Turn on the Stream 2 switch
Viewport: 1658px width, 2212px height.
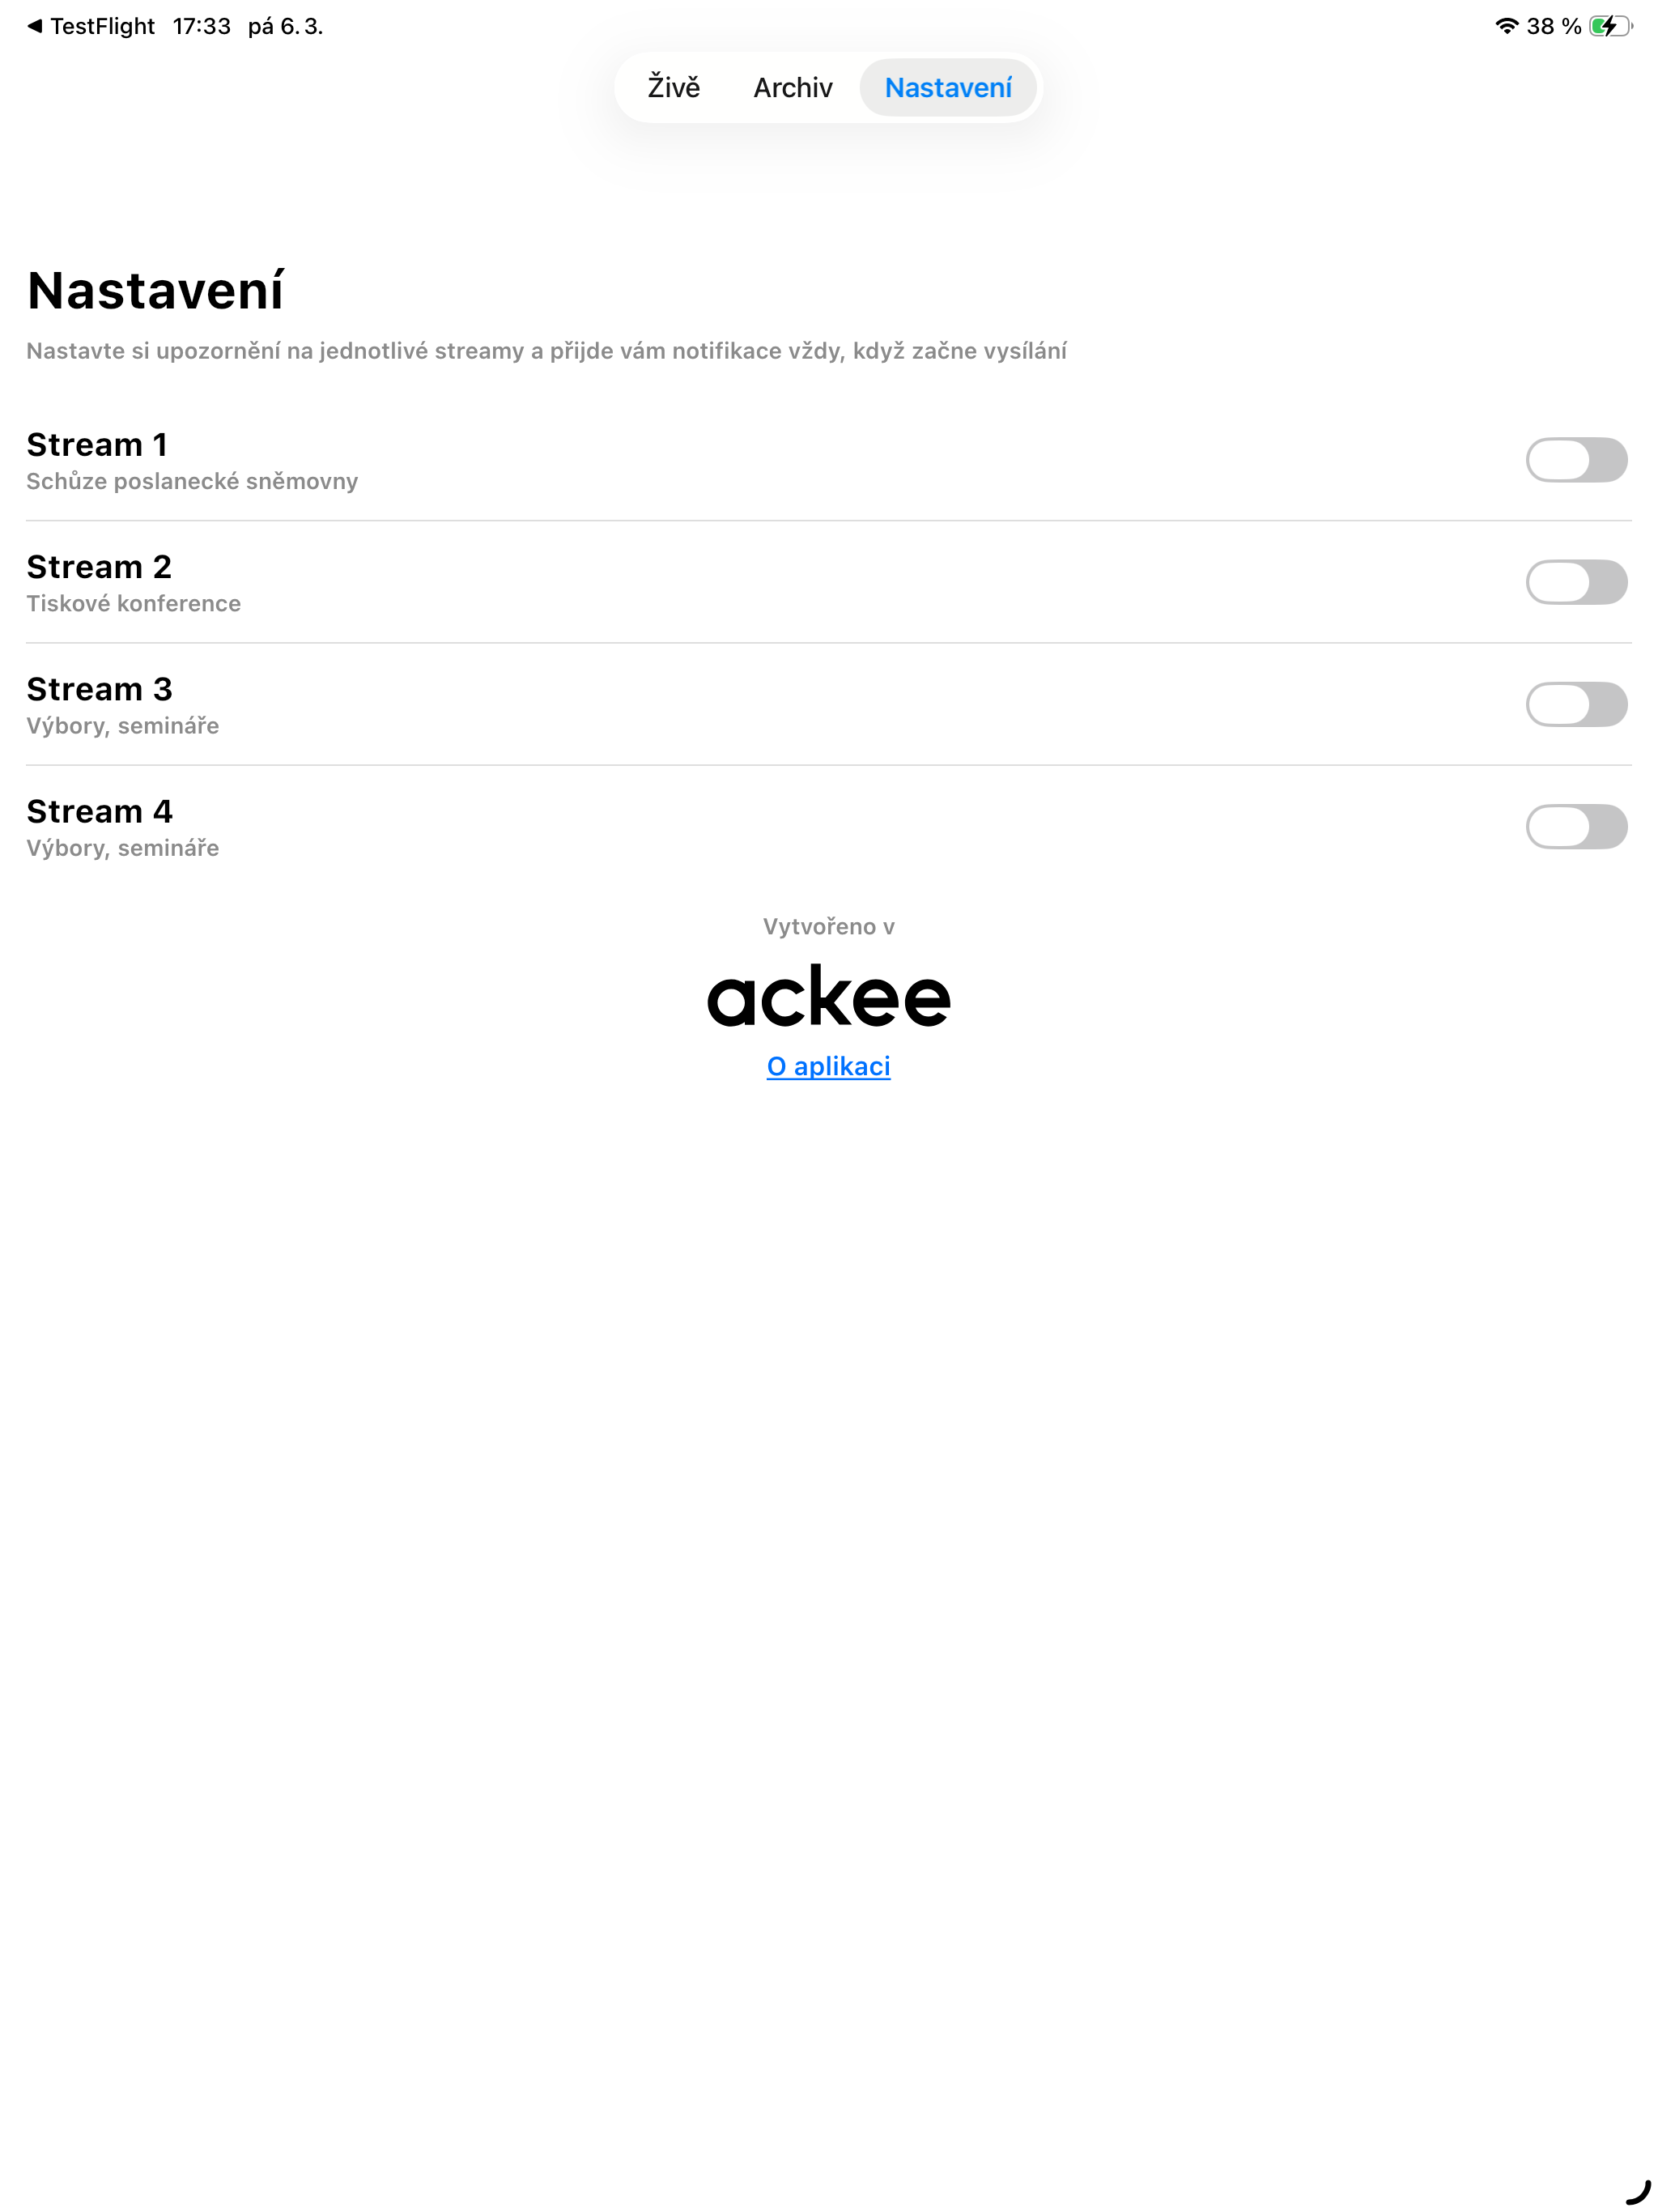click(x=1577, y=584)
